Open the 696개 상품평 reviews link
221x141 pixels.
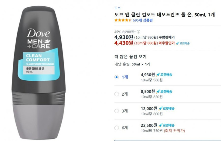143,20
